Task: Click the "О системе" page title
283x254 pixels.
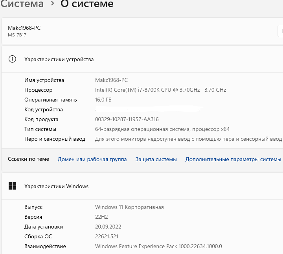Action: (87, 4)
